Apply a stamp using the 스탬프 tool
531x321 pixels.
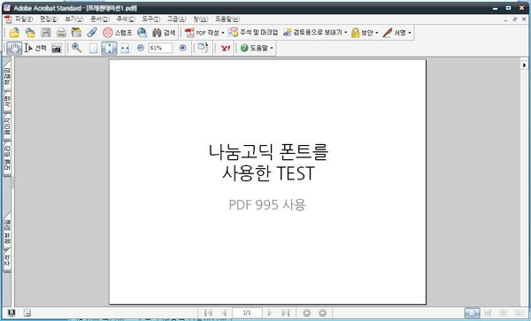pyautogui.click(x=117, y=33)
